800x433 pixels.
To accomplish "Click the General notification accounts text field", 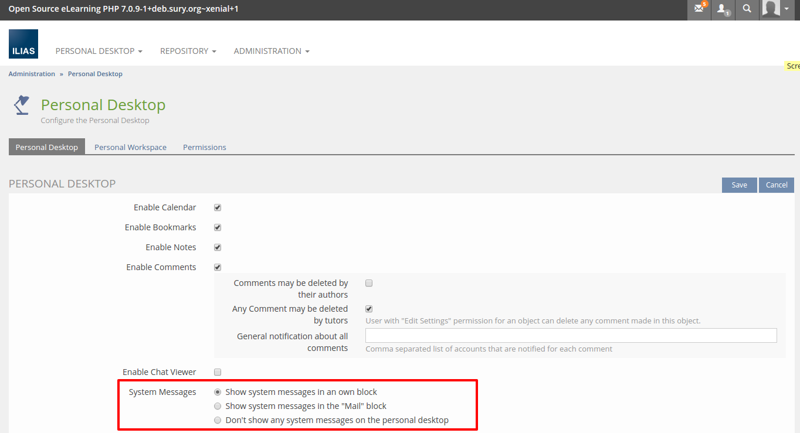I will [571, 335].
